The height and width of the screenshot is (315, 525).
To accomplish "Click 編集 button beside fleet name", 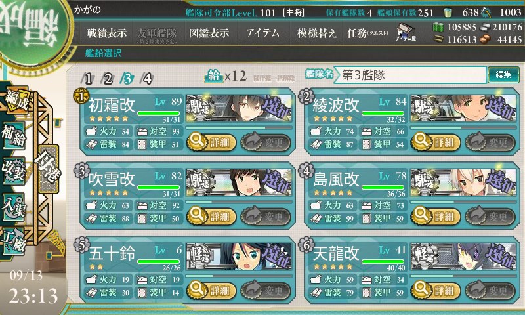I will (x=503, y=75).
